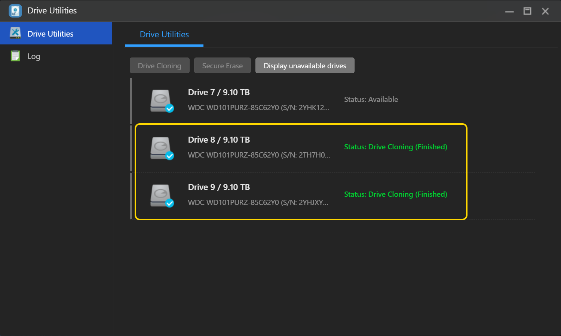The height and width of the screenshot is (336, 561).
Task: Open the Log section in the sidebar
Action: [56, 56]
